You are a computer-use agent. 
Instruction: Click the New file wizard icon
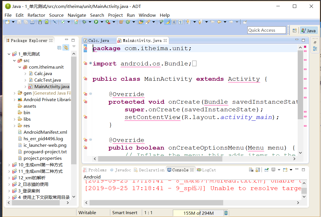pos(7,22)
